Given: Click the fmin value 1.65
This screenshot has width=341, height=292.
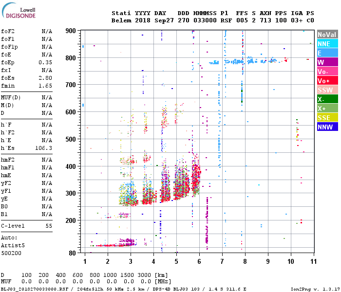Looking at the screenshot, I should pyautogui.click(x=45, y=86).
